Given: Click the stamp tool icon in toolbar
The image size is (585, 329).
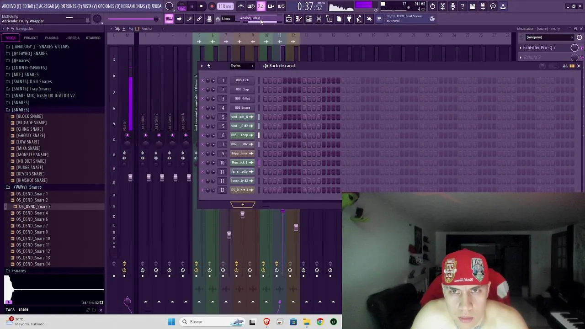Looking at the screenshot, I should click(x=209, y=19).
